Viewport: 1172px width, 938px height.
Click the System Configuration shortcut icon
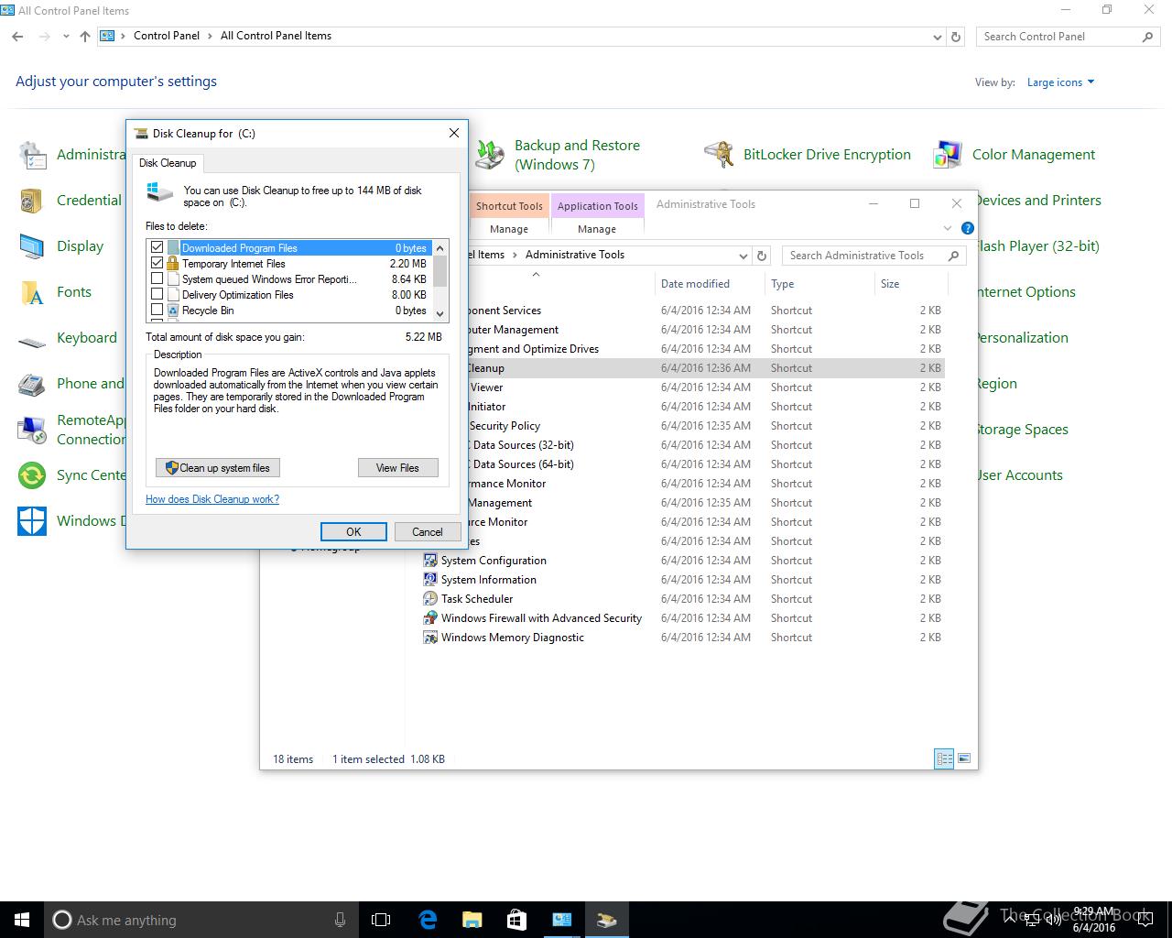pyautogui.click(x=429, y=560)
